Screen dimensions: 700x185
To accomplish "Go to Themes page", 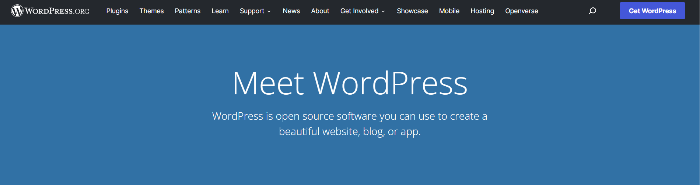I will (x=151, y=11).
